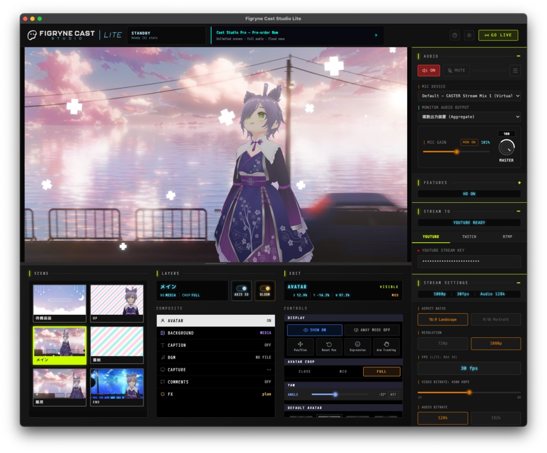Image resolution: width=547 pixels, height=453 pixels.
Task: Click the BACKGROUND layer image icon
Action: pyautogui.click(x=162, y=333)
